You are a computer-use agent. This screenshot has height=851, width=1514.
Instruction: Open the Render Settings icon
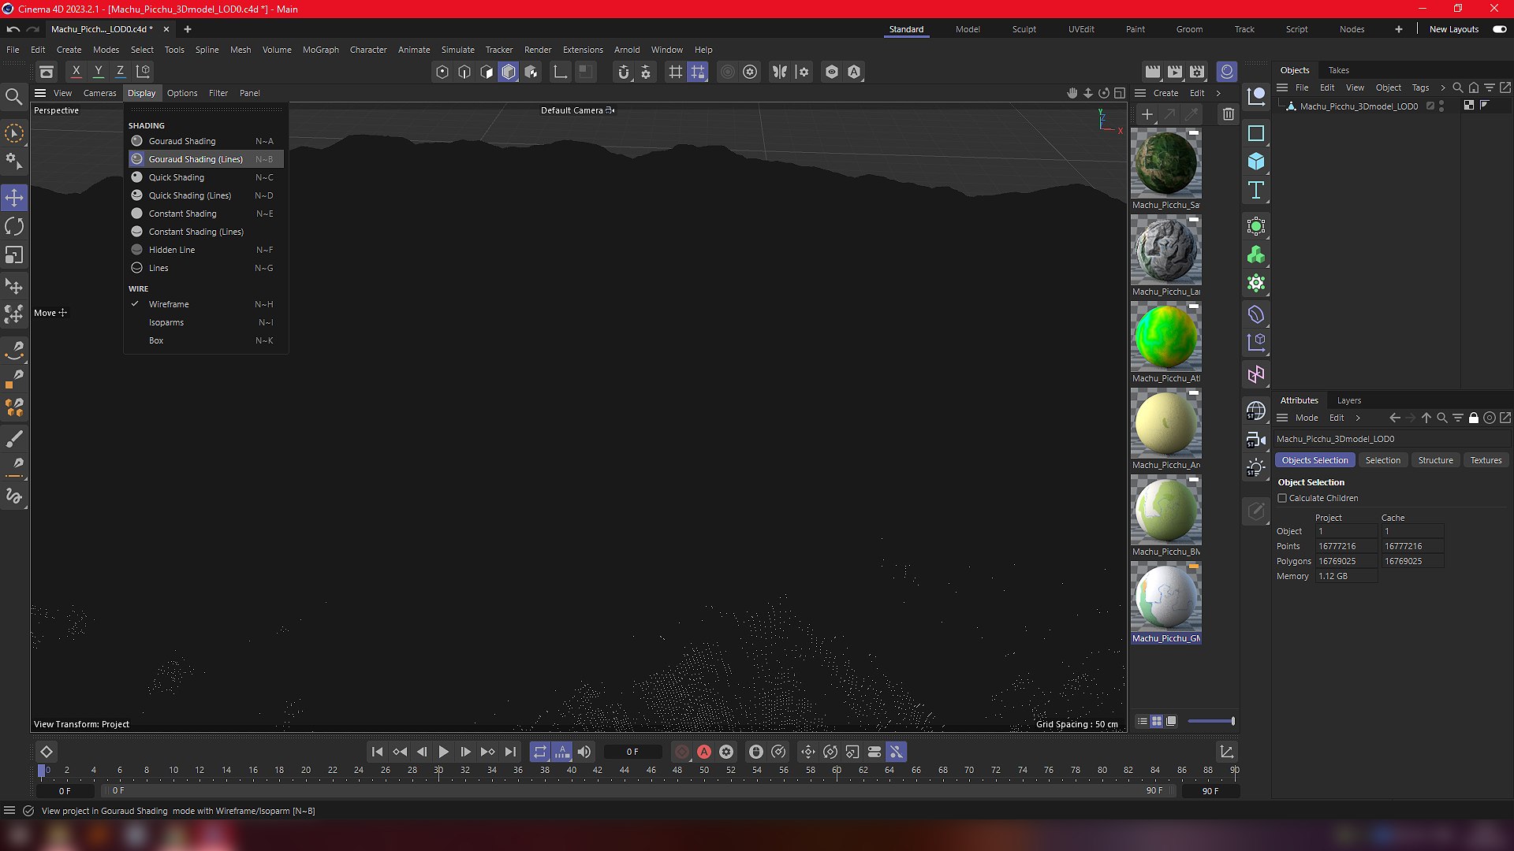click(x=1197, y=72)
